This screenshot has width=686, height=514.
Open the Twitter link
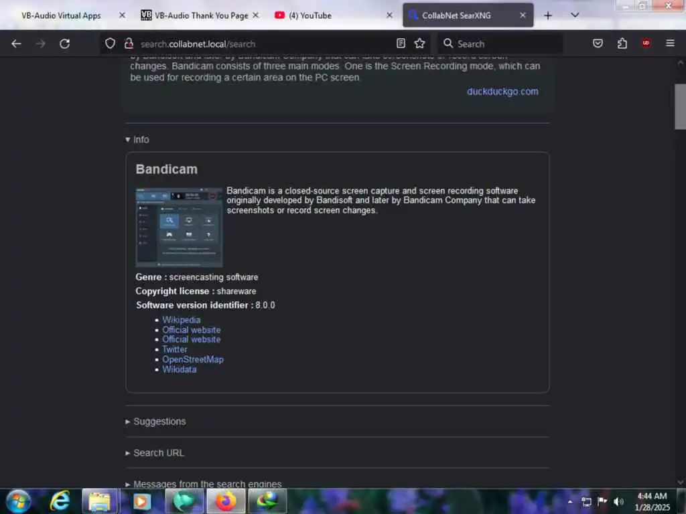point(175,349)
